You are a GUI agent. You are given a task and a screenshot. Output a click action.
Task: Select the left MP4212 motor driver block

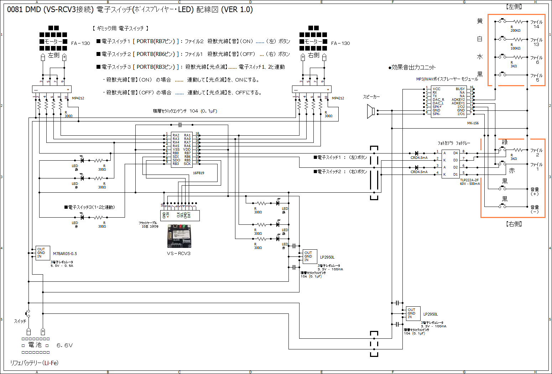[x=52, y=89]
